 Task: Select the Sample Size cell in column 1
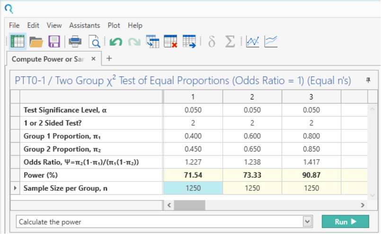[193, 189]
